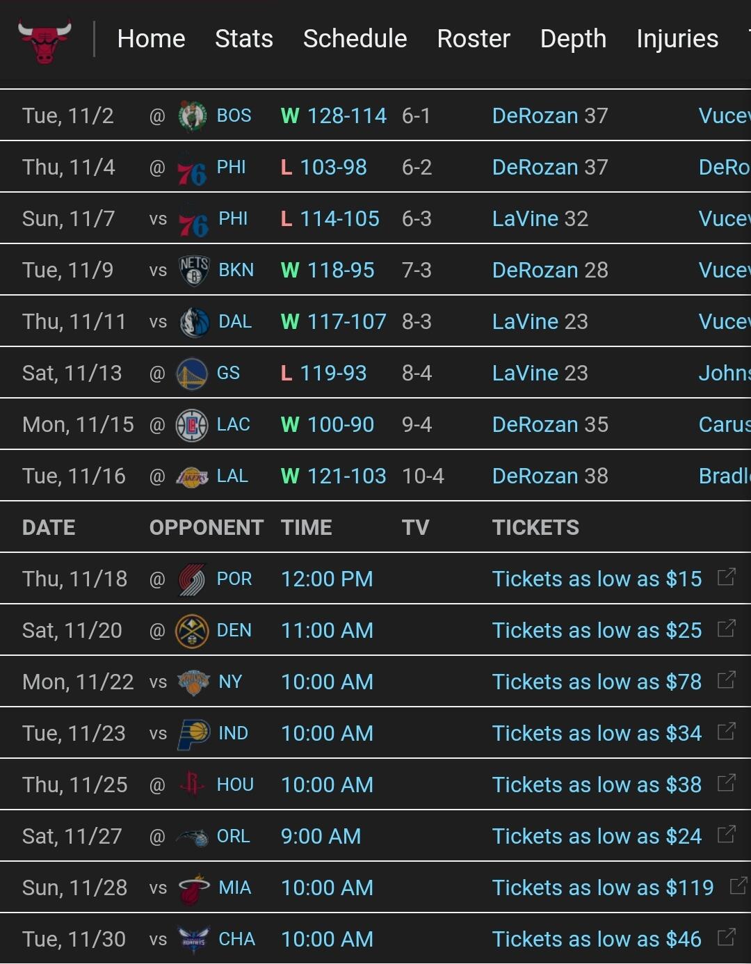
Task: Click the Chicago Bulls logo
Action: point(45,40)
